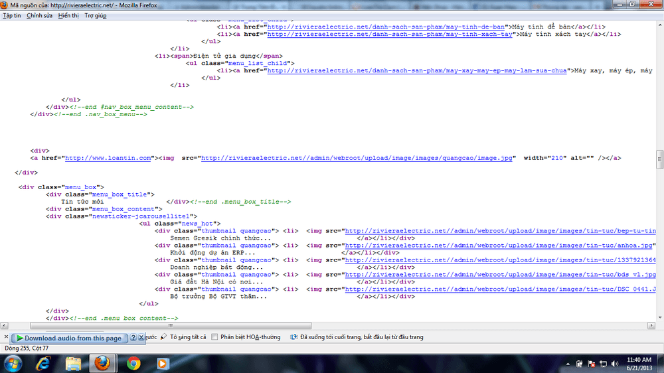This screenshot has height=373, width=664.
Task: Click the comment 'end .nav_box_menu'
Action: tap(100, 114)
